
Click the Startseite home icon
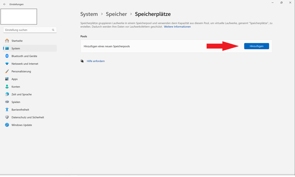[7, 41]
